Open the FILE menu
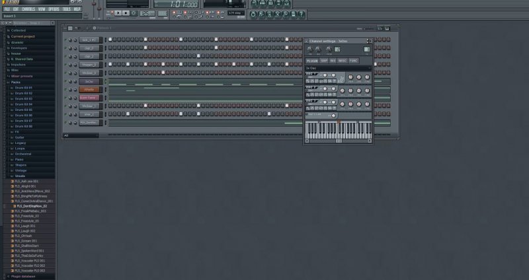 click(x=7, y=9)
